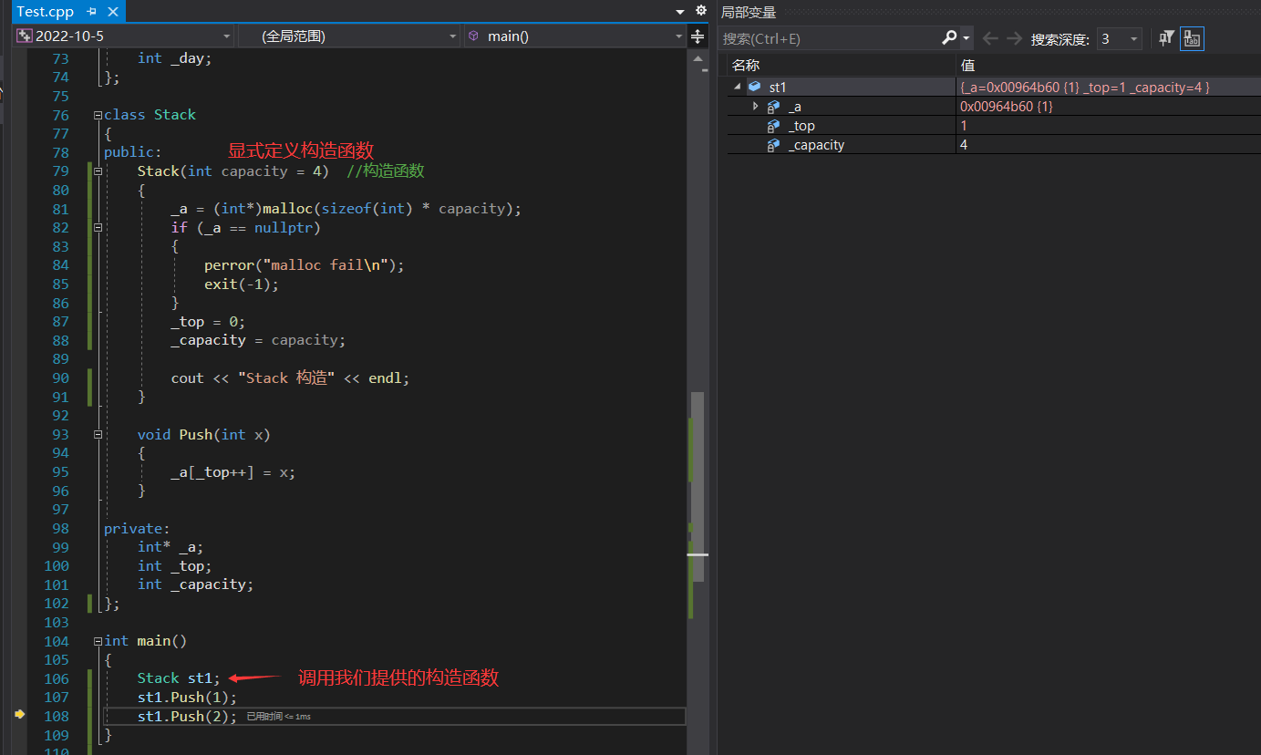The height and width of the screenshot is (755, 1261).
Task: Click the 局部变量 panel title
Action: (749, 12)
